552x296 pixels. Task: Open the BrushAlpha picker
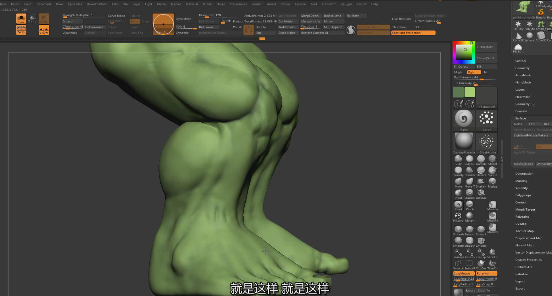click(487, 143)
